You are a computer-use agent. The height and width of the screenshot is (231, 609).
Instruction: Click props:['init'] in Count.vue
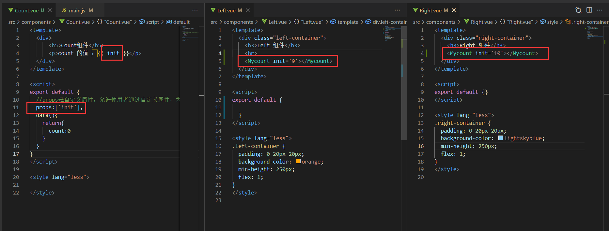point(59,108)
